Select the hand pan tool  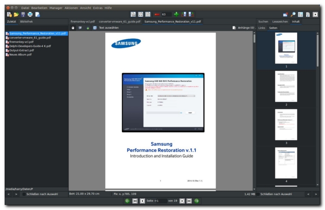[x=73, y=28]
